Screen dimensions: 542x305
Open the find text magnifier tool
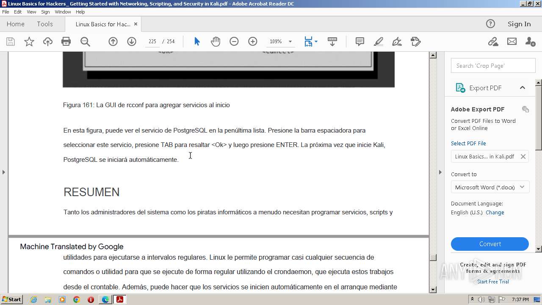click(x=85, y=42)
